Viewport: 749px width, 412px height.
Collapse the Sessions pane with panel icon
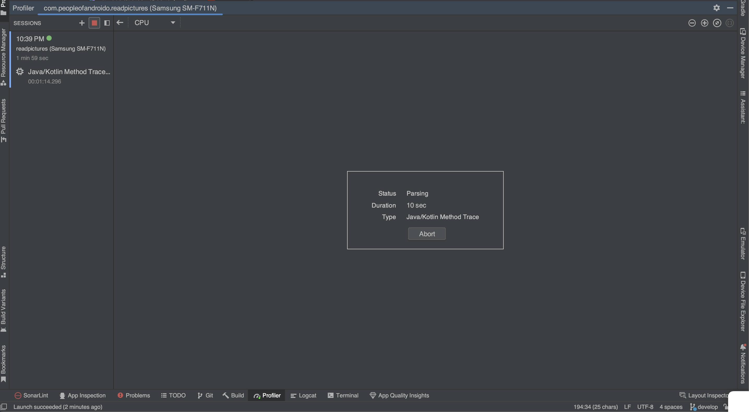tap(107, 23)
